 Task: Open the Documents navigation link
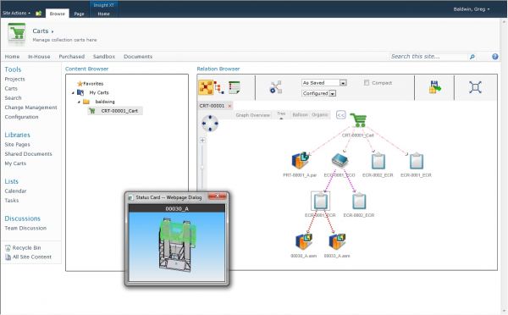138,57
